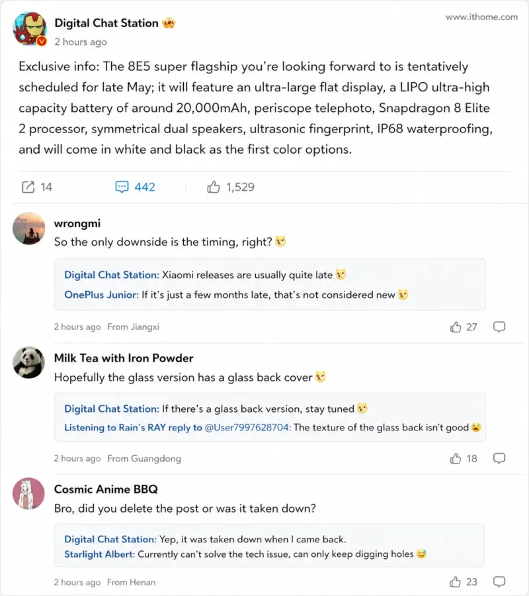Open wrongmi's profile picture

(29, 229)
